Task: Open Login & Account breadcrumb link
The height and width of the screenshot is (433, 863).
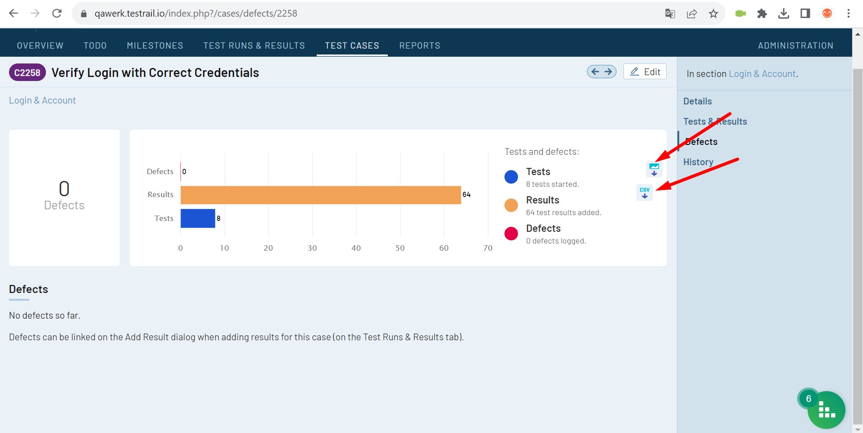Action: pos(42,100)
